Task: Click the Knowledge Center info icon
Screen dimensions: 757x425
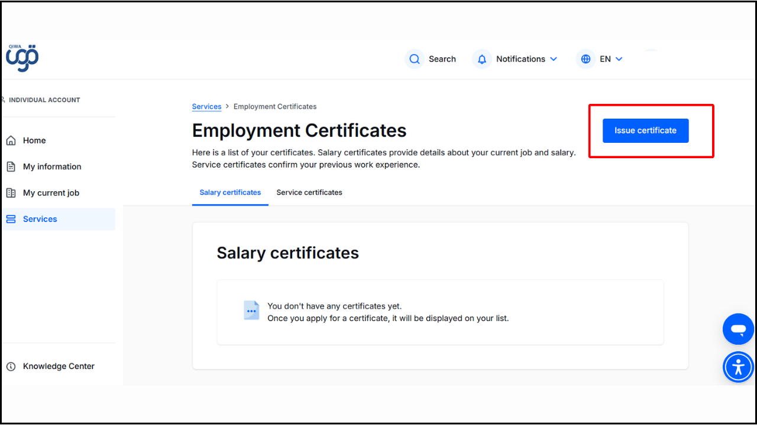Action: 11,367
